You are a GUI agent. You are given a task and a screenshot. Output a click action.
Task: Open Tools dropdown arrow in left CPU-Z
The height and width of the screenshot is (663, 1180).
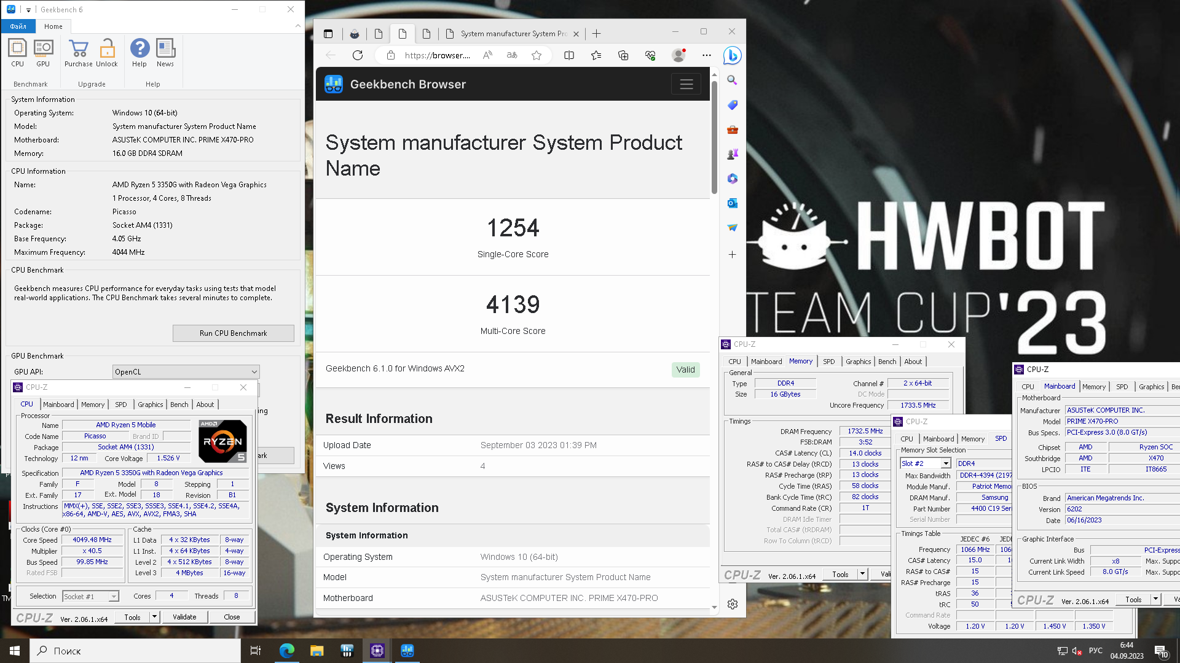pos(154,617)
